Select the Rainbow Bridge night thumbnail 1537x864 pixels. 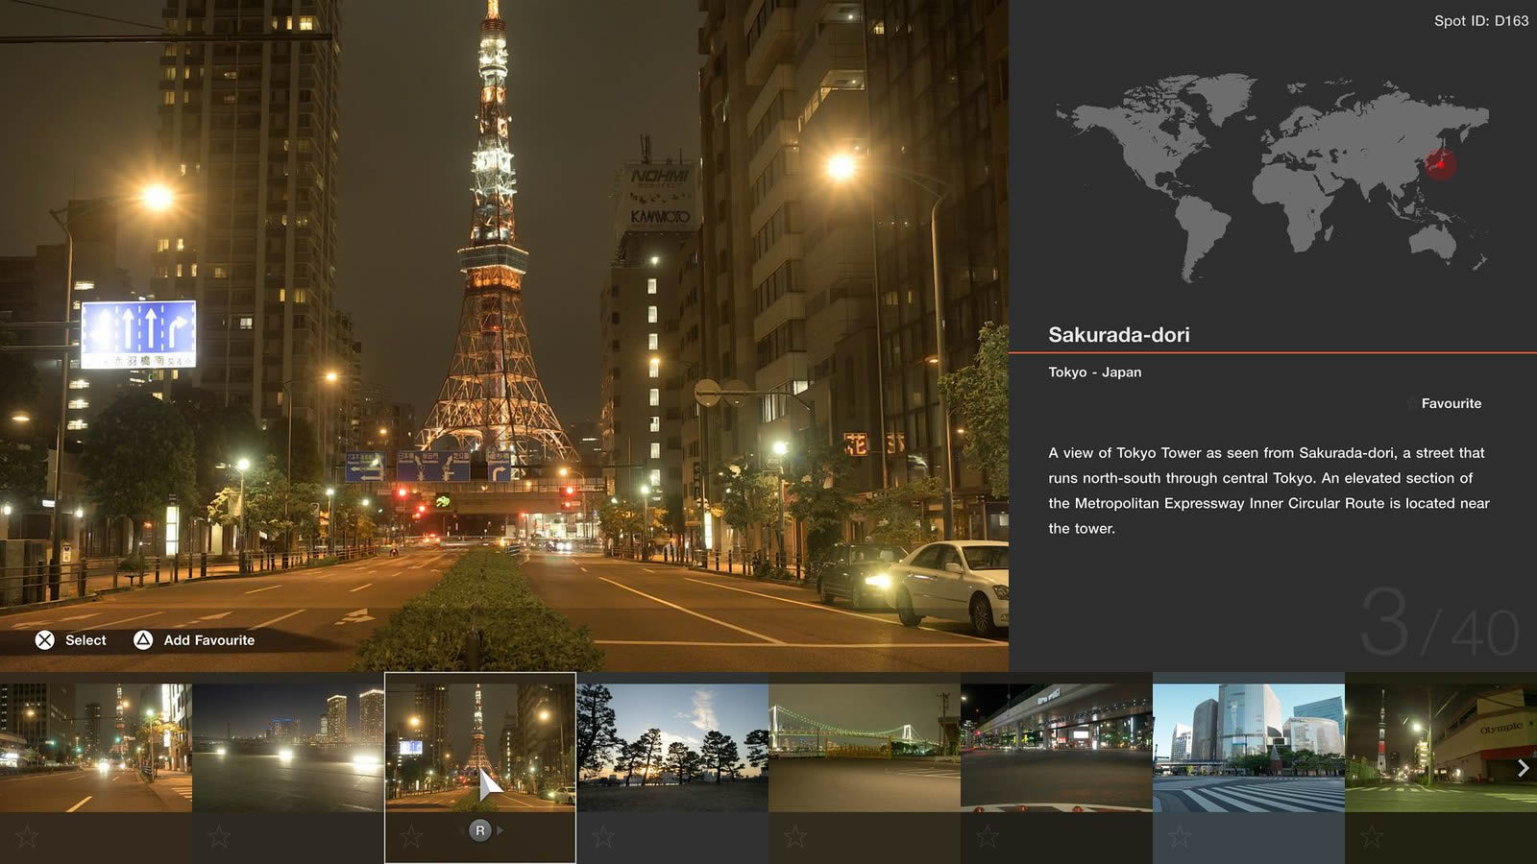(865, 747)
